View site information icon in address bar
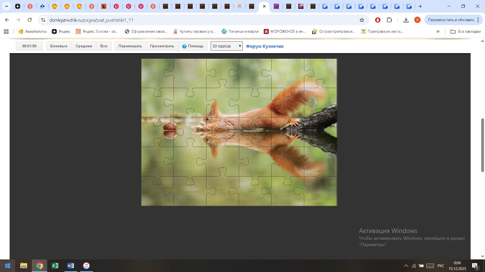Screen dimensions: 485x272 tap(43, 20)
